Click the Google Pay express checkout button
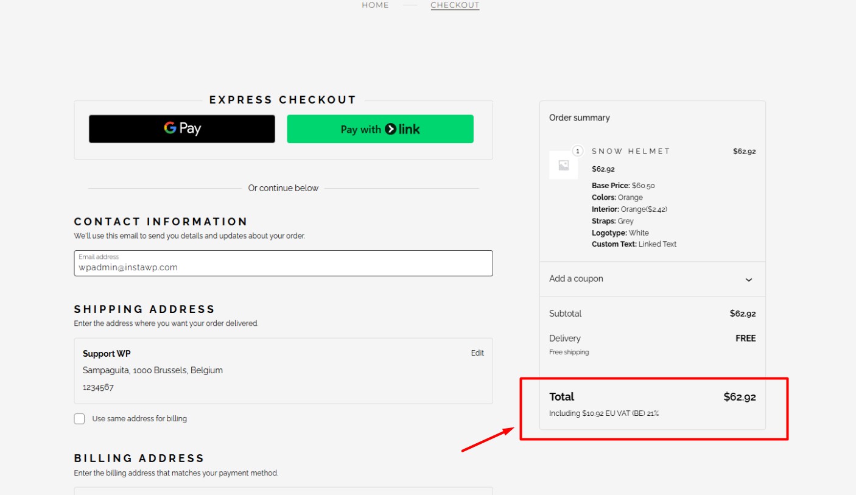The height and width of the screenshot is (495, 856). click(x=181, y=129)
